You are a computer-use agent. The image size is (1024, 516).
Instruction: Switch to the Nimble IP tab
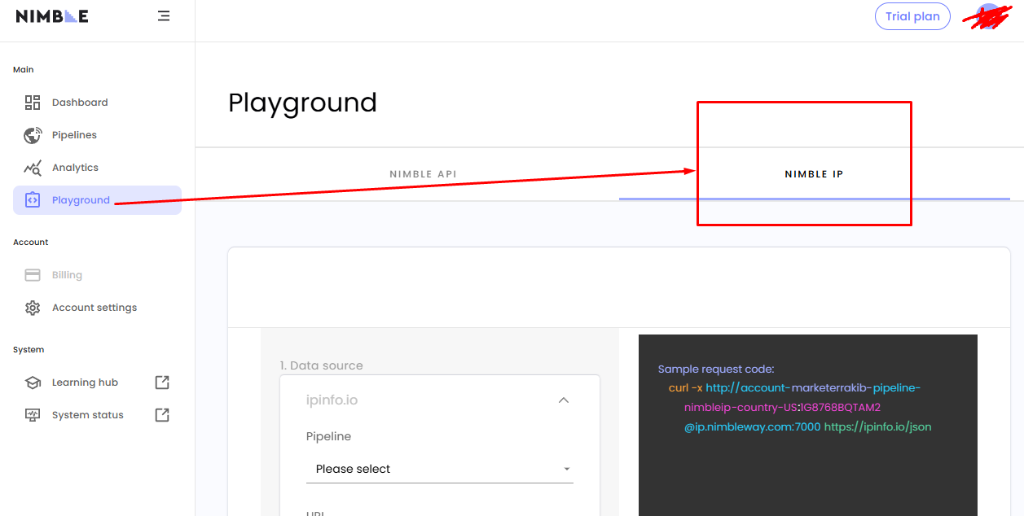(815, 174)
